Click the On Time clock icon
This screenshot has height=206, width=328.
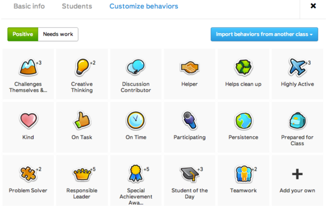click(135, 121)
